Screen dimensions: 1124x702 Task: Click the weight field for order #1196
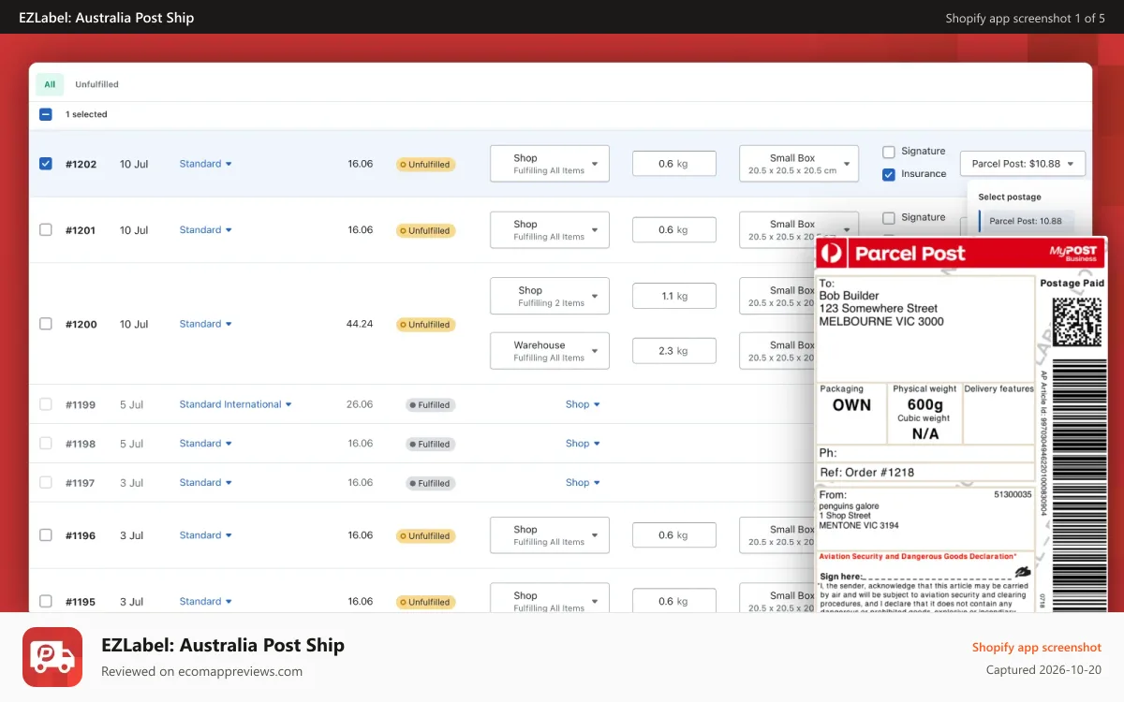tap(674, 535)
